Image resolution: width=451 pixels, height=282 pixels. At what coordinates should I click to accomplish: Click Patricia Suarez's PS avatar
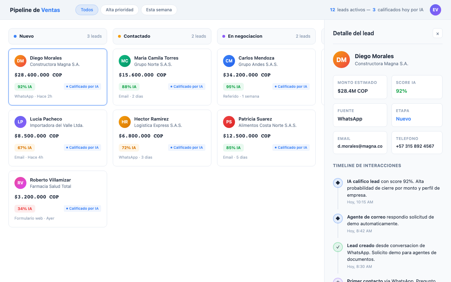point(229,122)
